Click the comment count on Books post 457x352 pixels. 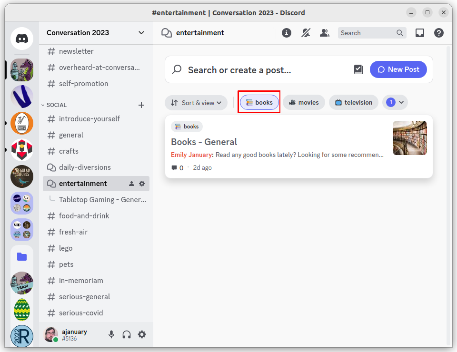178,168
